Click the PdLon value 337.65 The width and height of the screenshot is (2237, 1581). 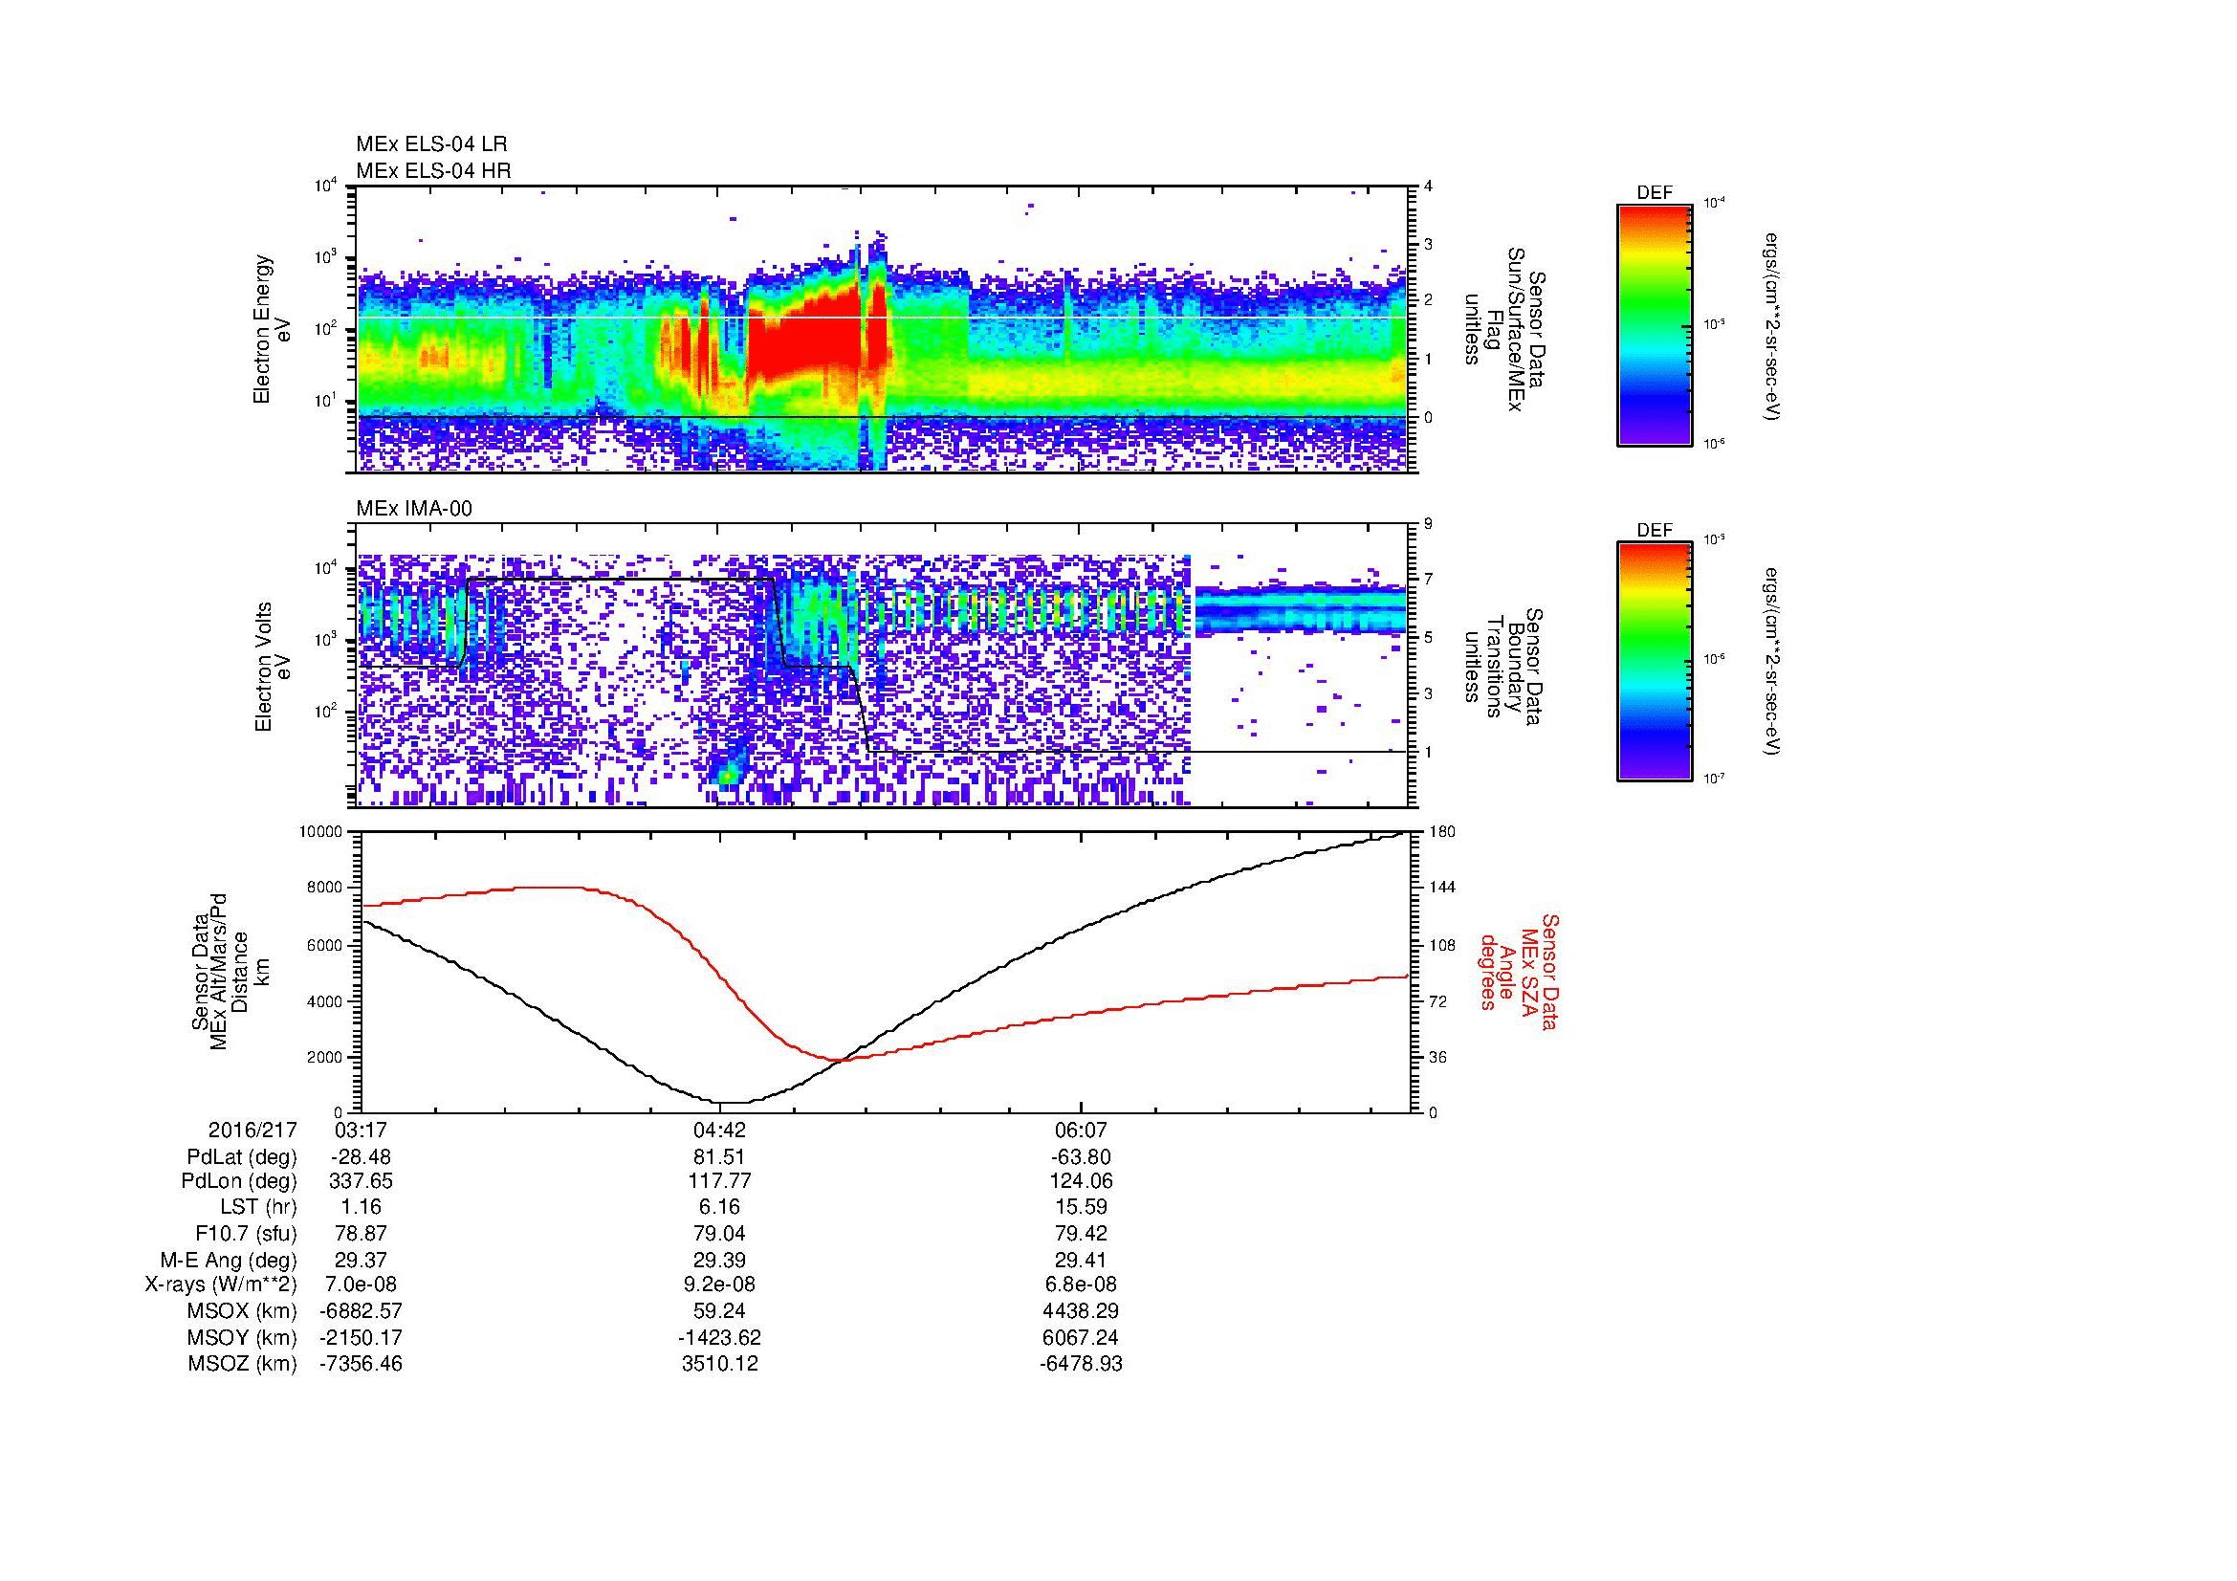pos(361,1181)
